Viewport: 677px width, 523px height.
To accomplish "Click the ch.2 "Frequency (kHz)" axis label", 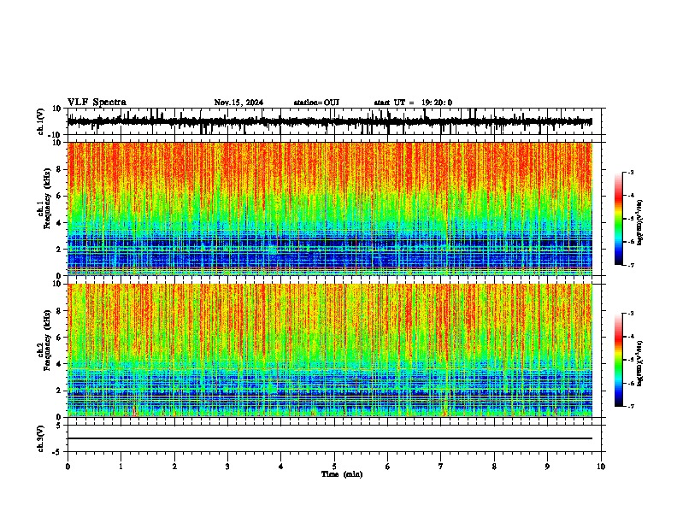I will pyautogui.click(x=47, y=340).
